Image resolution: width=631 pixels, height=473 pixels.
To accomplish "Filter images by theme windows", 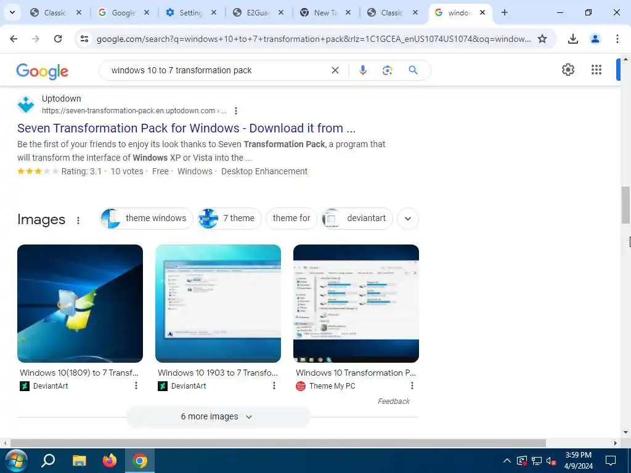I will 147,219.
